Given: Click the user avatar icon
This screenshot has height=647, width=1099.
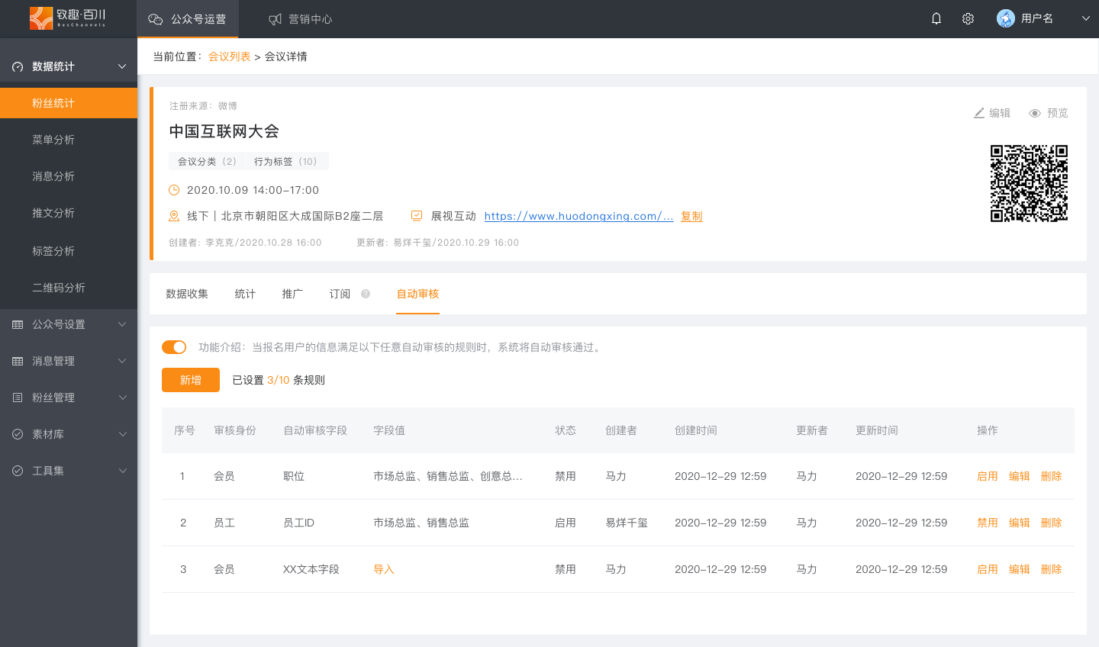Looking at the screenshot, I should click(x=1006, y=18).
